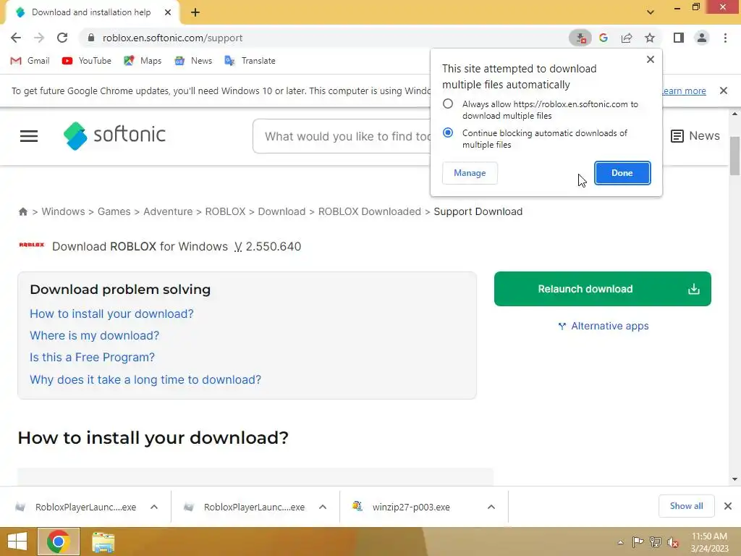Image resolution: width=741 pixels, height=556 pixels.
Task: Click the home breadcrumb icon
Action: click(22, 212)
